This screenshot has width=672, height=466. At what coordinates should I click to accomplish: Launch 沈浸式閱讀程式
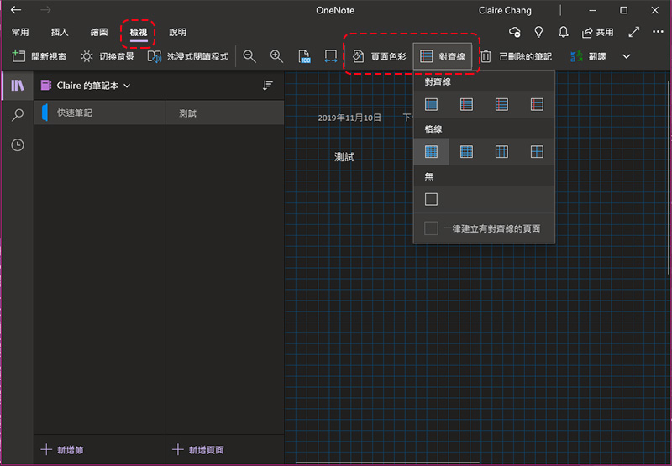pos(187,56)
